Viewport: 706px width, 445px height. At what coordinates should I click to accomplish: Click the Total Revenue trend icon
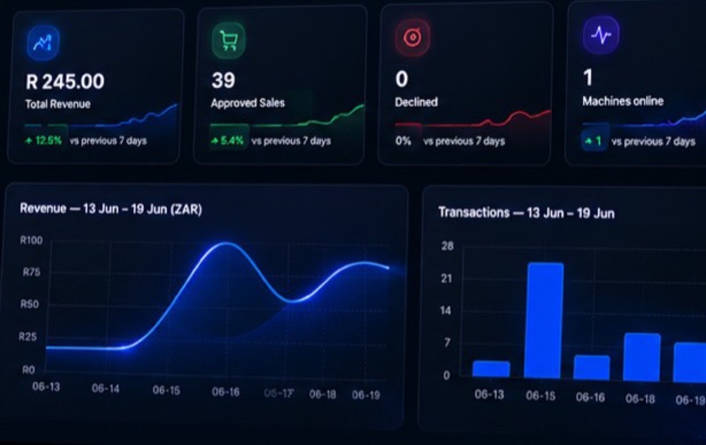point(43,42)
